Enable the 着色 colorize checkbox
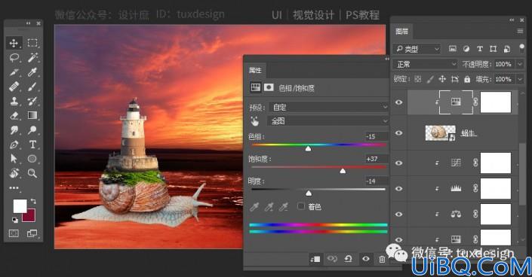The width and height of the screenshot is (532, 277). (300, 206)
